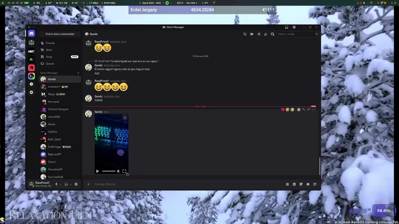Open conversation with Vincent-Designer
The height and width of the screenshot is (224, 399).
(x=60, y=109)
